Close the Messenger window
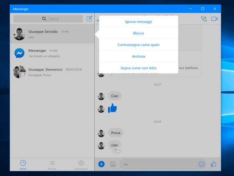Image resolution: width=234 pixels, height=176 pixels. (x=215, y=9)
